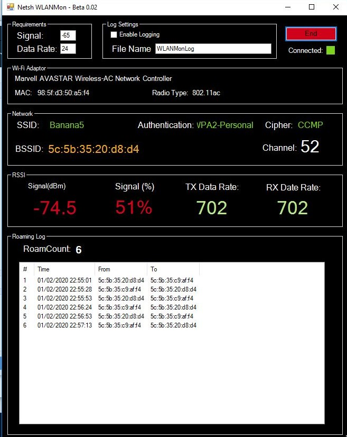Click the signal percentage 51%
347x437 pixels.
[x=134, y=207]
